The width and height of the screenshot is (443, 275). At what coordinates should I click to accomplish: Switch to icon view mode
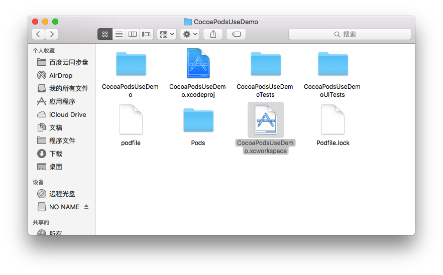[105, 34]
